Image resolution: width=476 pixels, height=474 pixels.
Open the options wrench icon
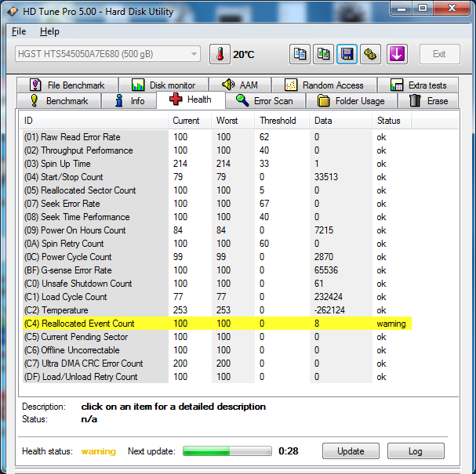(370, 54)
